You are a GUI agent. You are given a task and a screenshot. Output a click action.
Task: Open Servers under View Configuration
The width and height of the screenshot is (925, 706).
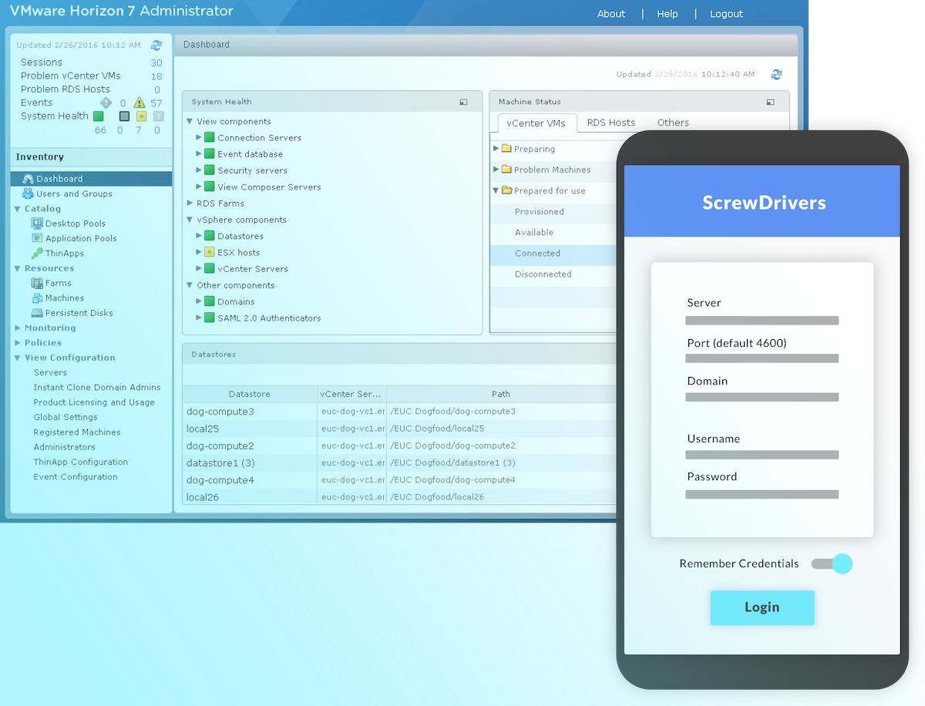[50, 372]
